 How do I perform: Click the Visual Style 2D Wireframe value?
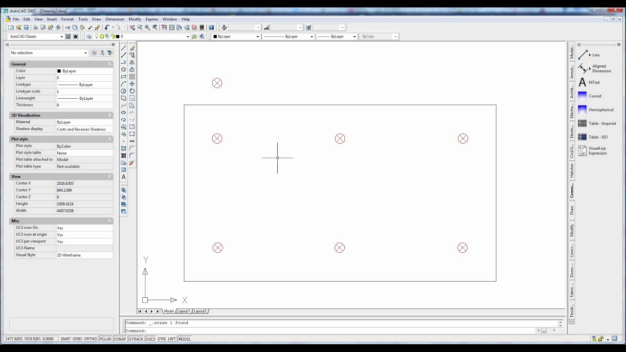[x=84, y=255]
